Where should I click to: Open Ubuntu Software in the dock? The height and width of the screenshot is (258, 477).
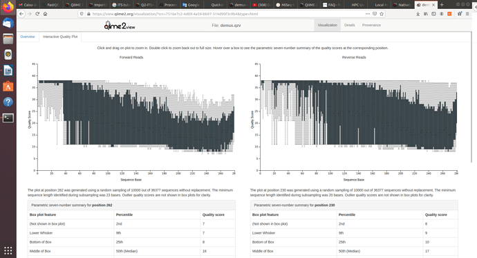[8, 86]
